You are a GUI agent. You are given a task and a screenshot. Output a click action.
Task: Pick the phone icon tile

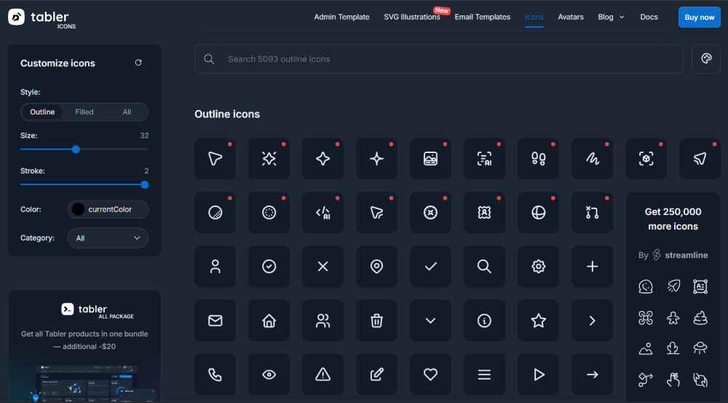pyautogui.click(x=215, y=374)
